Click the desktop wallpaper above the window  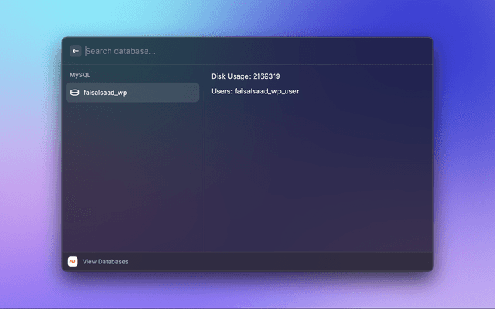pyautogui.click(x=247, y=17)
